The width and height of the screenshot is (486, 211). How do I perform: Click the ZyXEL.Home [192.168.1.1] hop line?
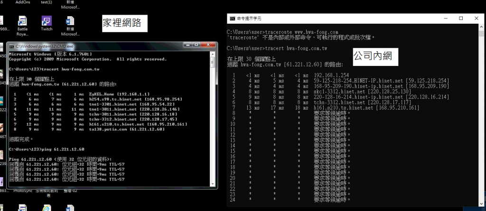[82, 94]
